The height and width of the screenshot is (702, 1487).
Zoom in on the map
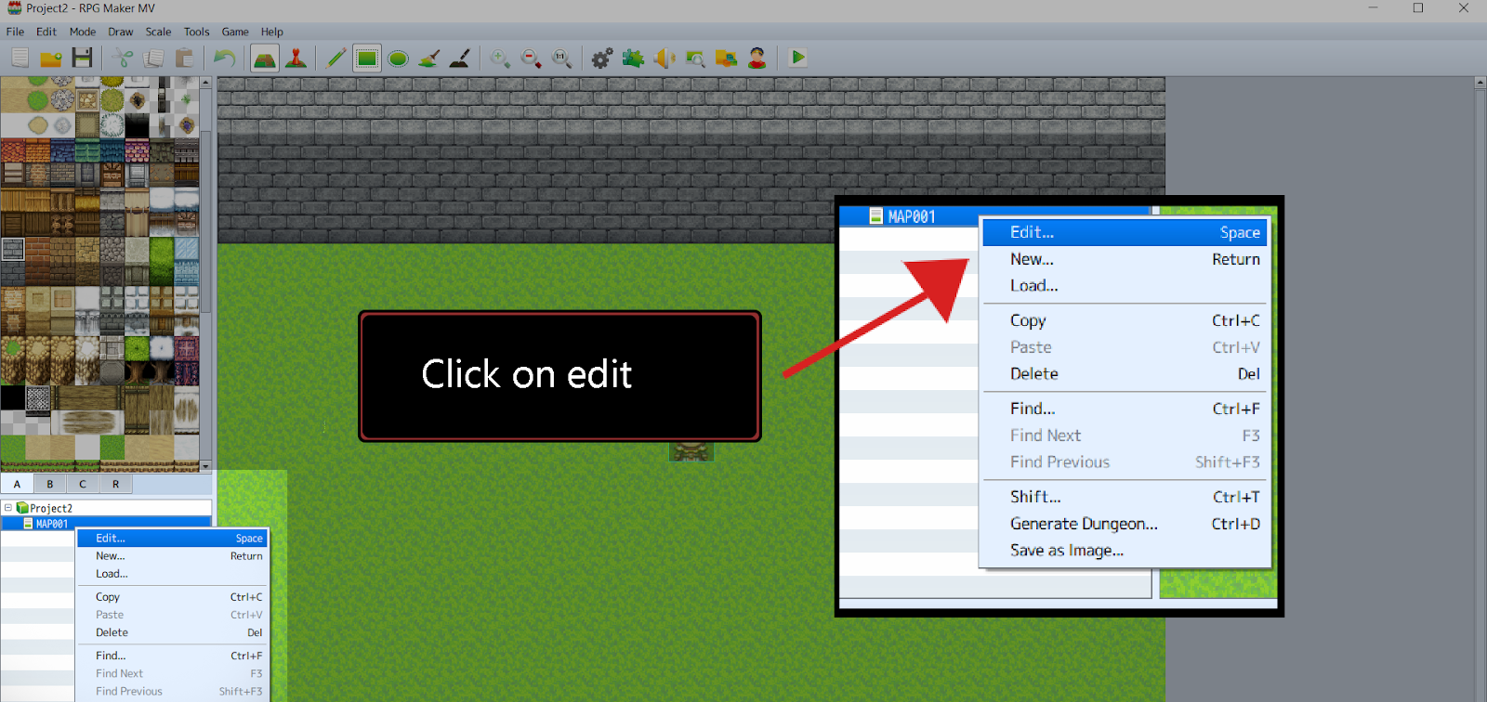500,58
